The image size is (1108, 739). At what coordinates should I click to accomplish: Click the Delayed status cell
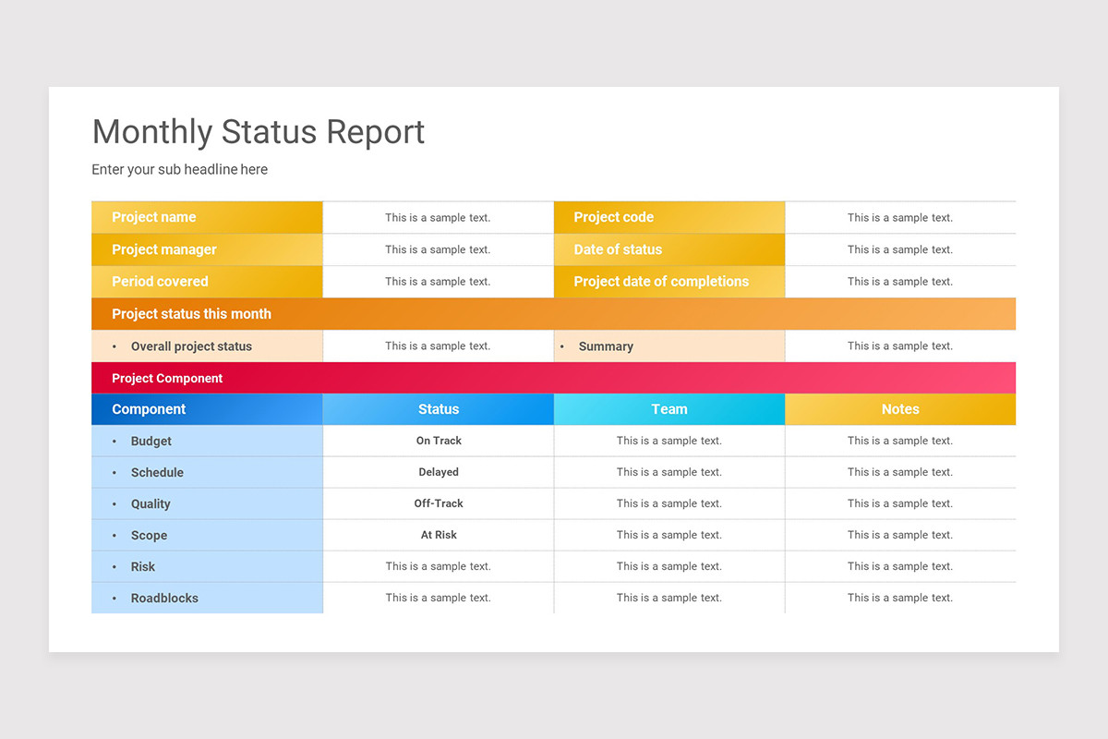pyautogui.click(x=439, y=472)
